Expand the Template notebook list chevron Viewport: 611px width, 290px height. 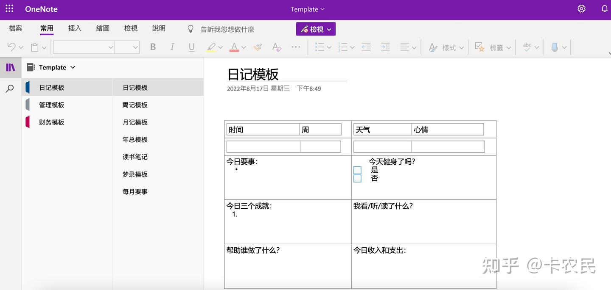(73, 67)
